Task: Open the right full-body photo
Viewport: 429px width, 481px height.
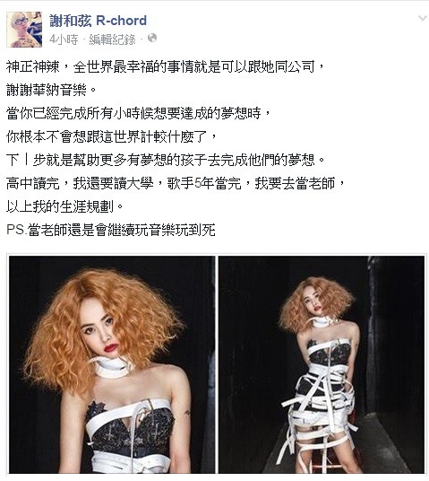Action: click(x=322, y=364)
